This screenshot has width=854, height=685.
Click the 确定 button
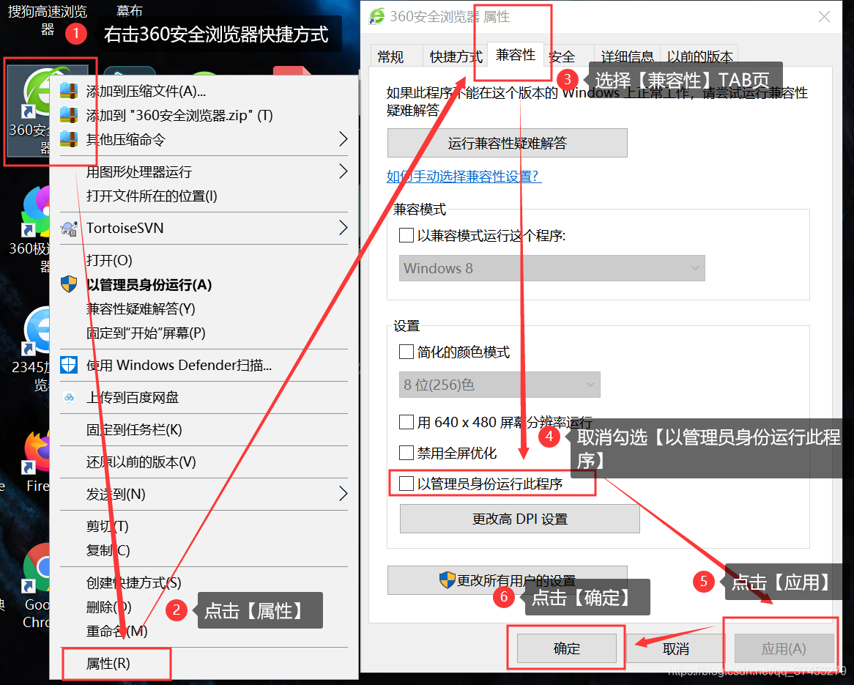566,648
